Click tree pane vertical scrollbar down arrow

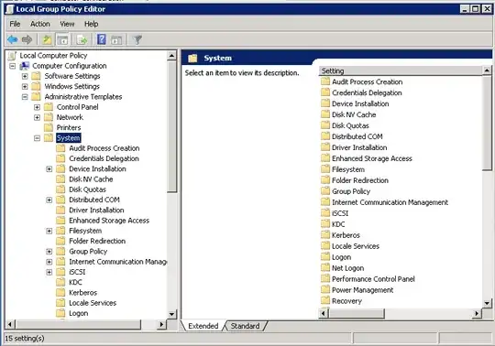pyautogui.click(x=171, y=314)
